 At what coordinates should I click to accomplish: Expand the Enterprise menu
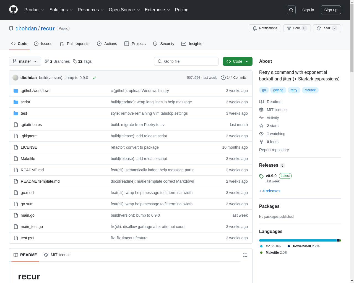[157, 10]
